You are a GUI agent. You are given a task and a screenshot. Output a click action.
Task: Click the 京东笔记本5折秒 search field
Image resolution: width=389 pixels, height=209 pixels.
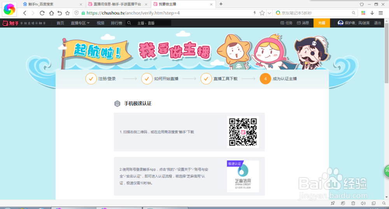click(315, 13)
